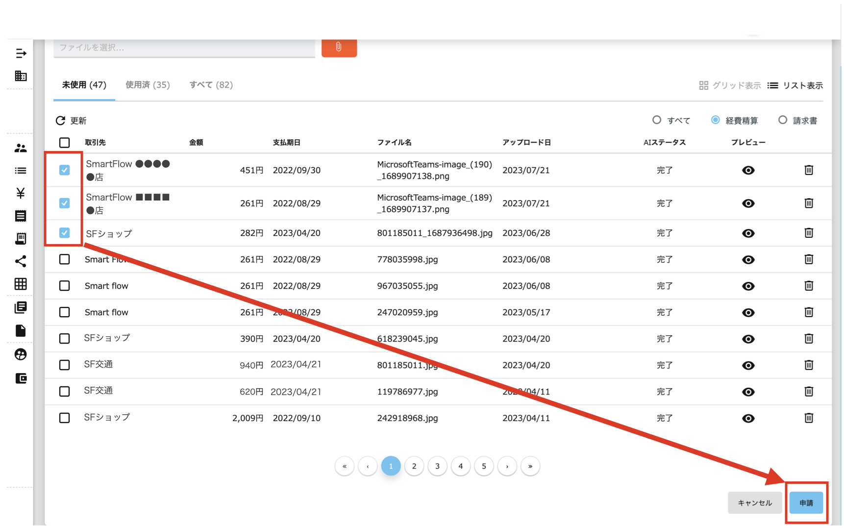The image size is (844, 528).
Task: Click the paperclip attach file button
Action: point(339,48)
